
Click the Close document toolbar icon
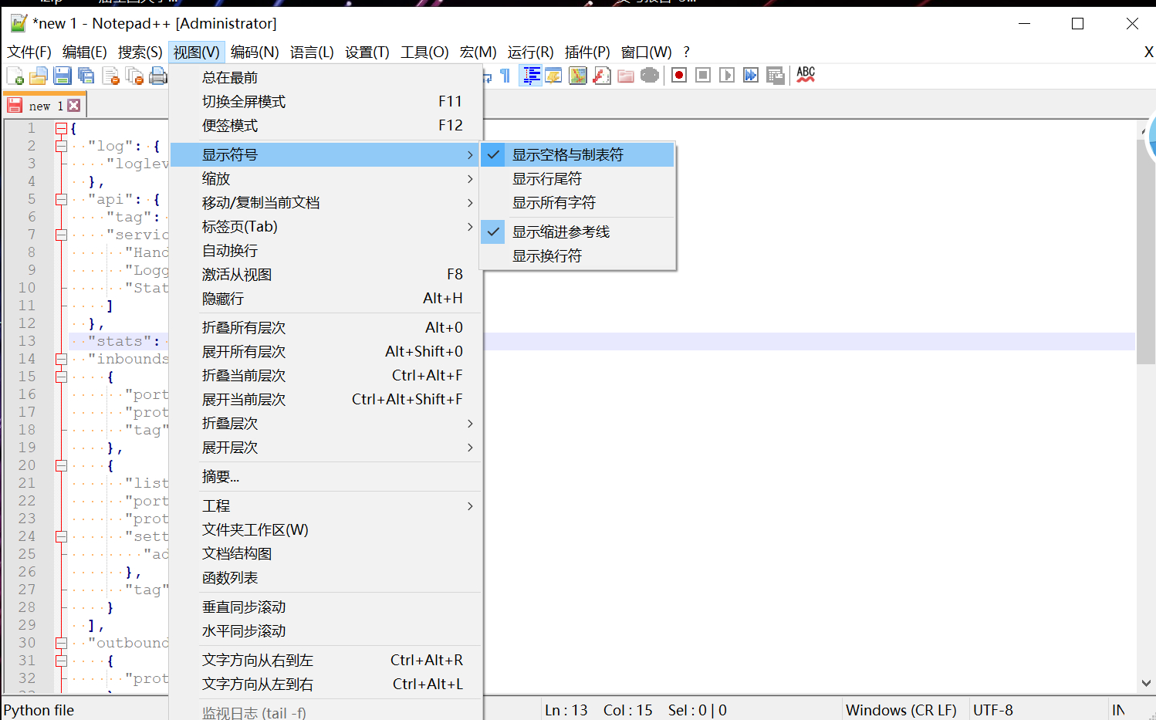click(110, 76)
